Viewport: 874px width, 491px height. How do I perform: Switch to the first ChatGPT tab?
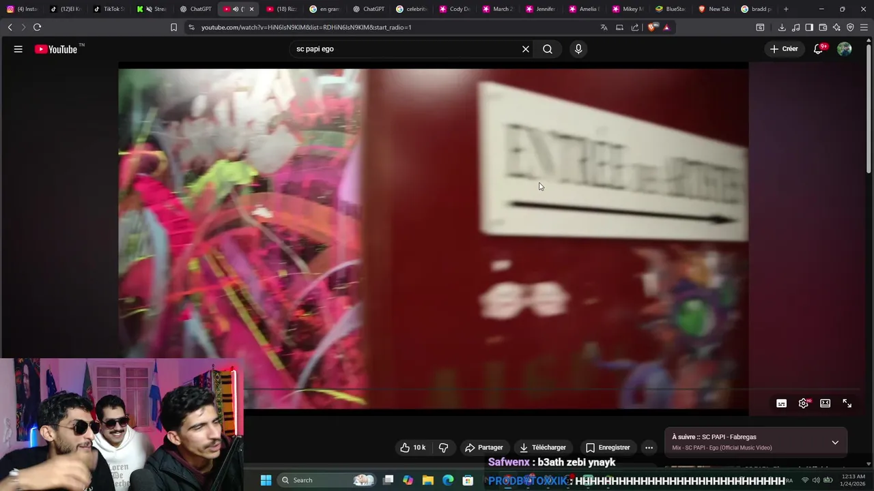(196, 9)
